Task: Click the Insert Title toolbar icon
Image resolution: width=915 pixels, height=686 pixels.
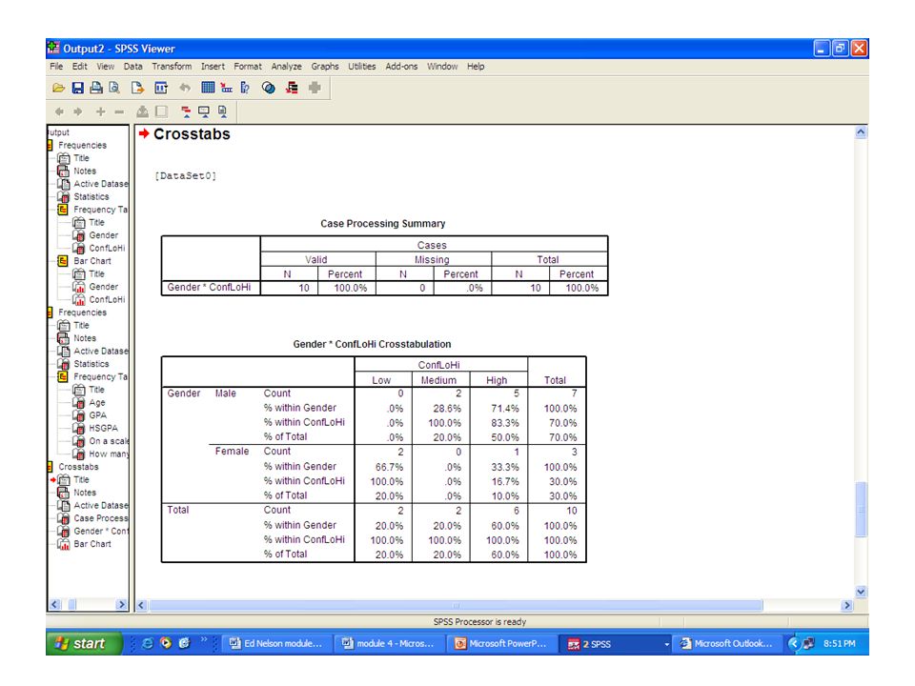Action: tap(204, 111)
